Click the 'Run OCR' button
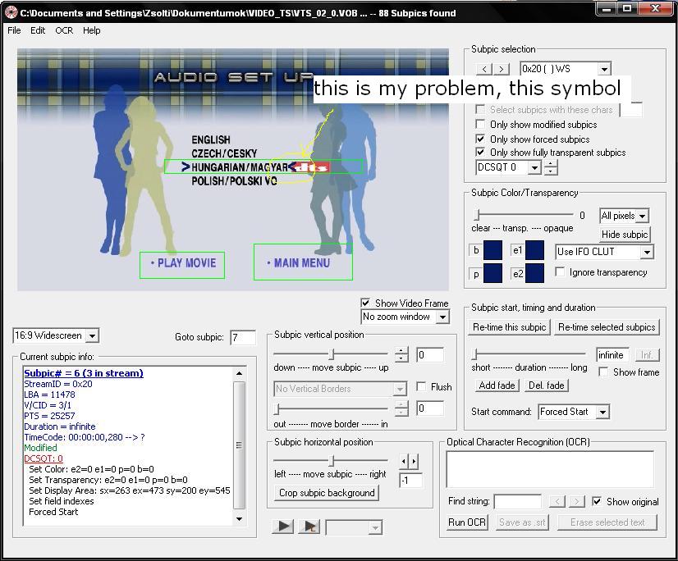Screen dimensions: 678x561 coord(467,522)
